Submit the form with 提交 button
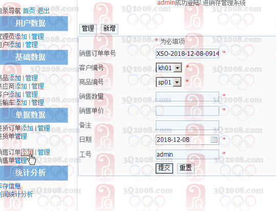276x211 pixels. pyautogui.click(x=164, y=168)
